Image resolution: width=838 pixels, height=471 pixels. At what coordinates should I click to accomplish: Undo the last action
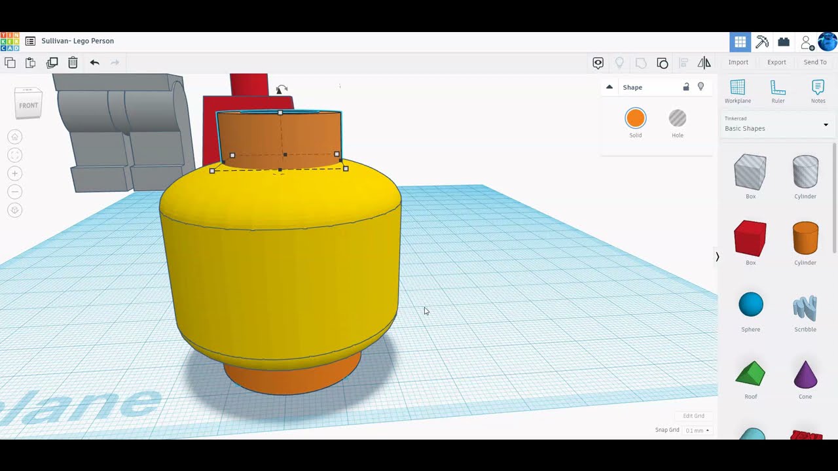[x=94, y=63]
